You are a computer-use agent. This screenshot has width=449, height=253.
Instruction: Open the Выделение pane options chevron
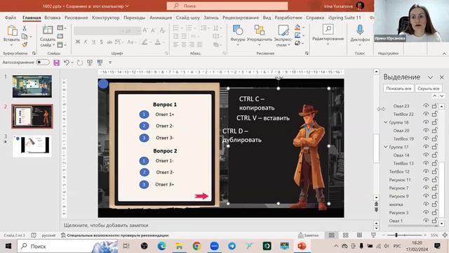(430, 77)
